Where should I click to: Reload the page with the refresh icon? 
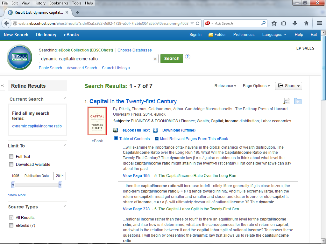tap(198, 24)
